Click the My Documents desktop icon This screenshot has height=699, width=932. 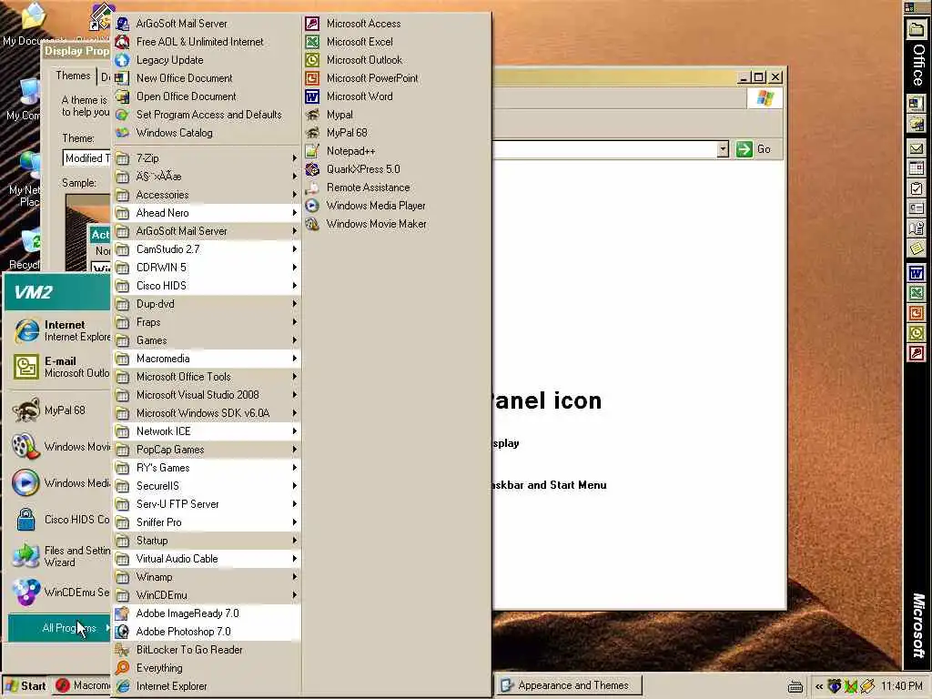(32, 24)
